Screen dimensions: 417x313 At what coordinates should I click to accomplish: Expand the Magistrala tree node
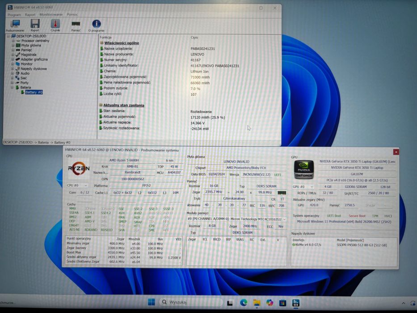pyautogui.click(x=13, y=55)
